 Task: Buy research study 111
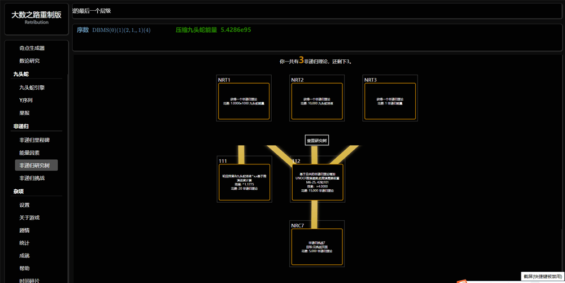pyautogui.click(x=244, y=182)
